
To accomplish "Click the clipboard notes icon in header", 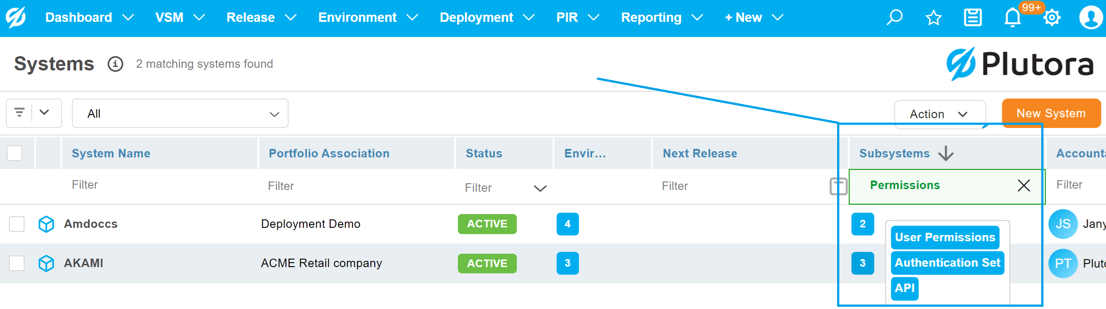I will click(972, 18).
